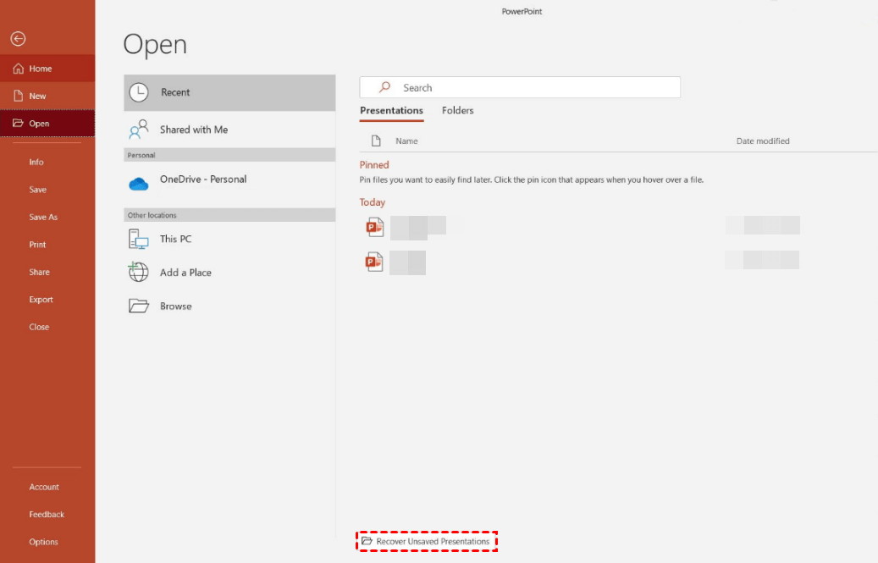Click the Add a Place globe icon
Viewport: 878px width, 563px height.
click(138, 272)
